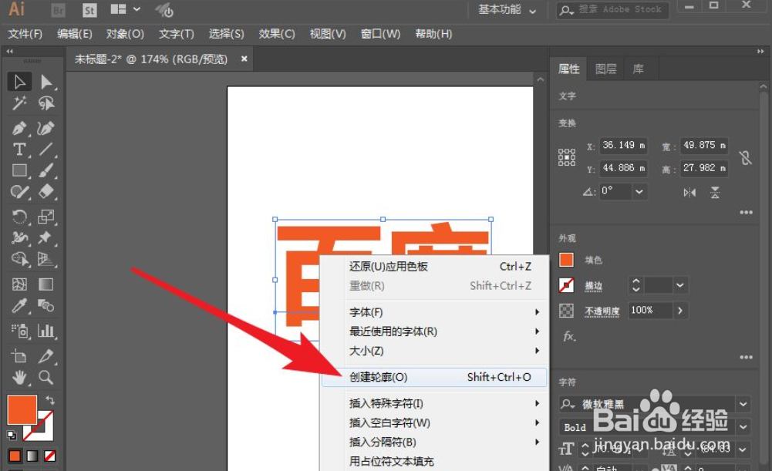
Task: Flip selection along horizontal axis
Action: coord(689,193)
